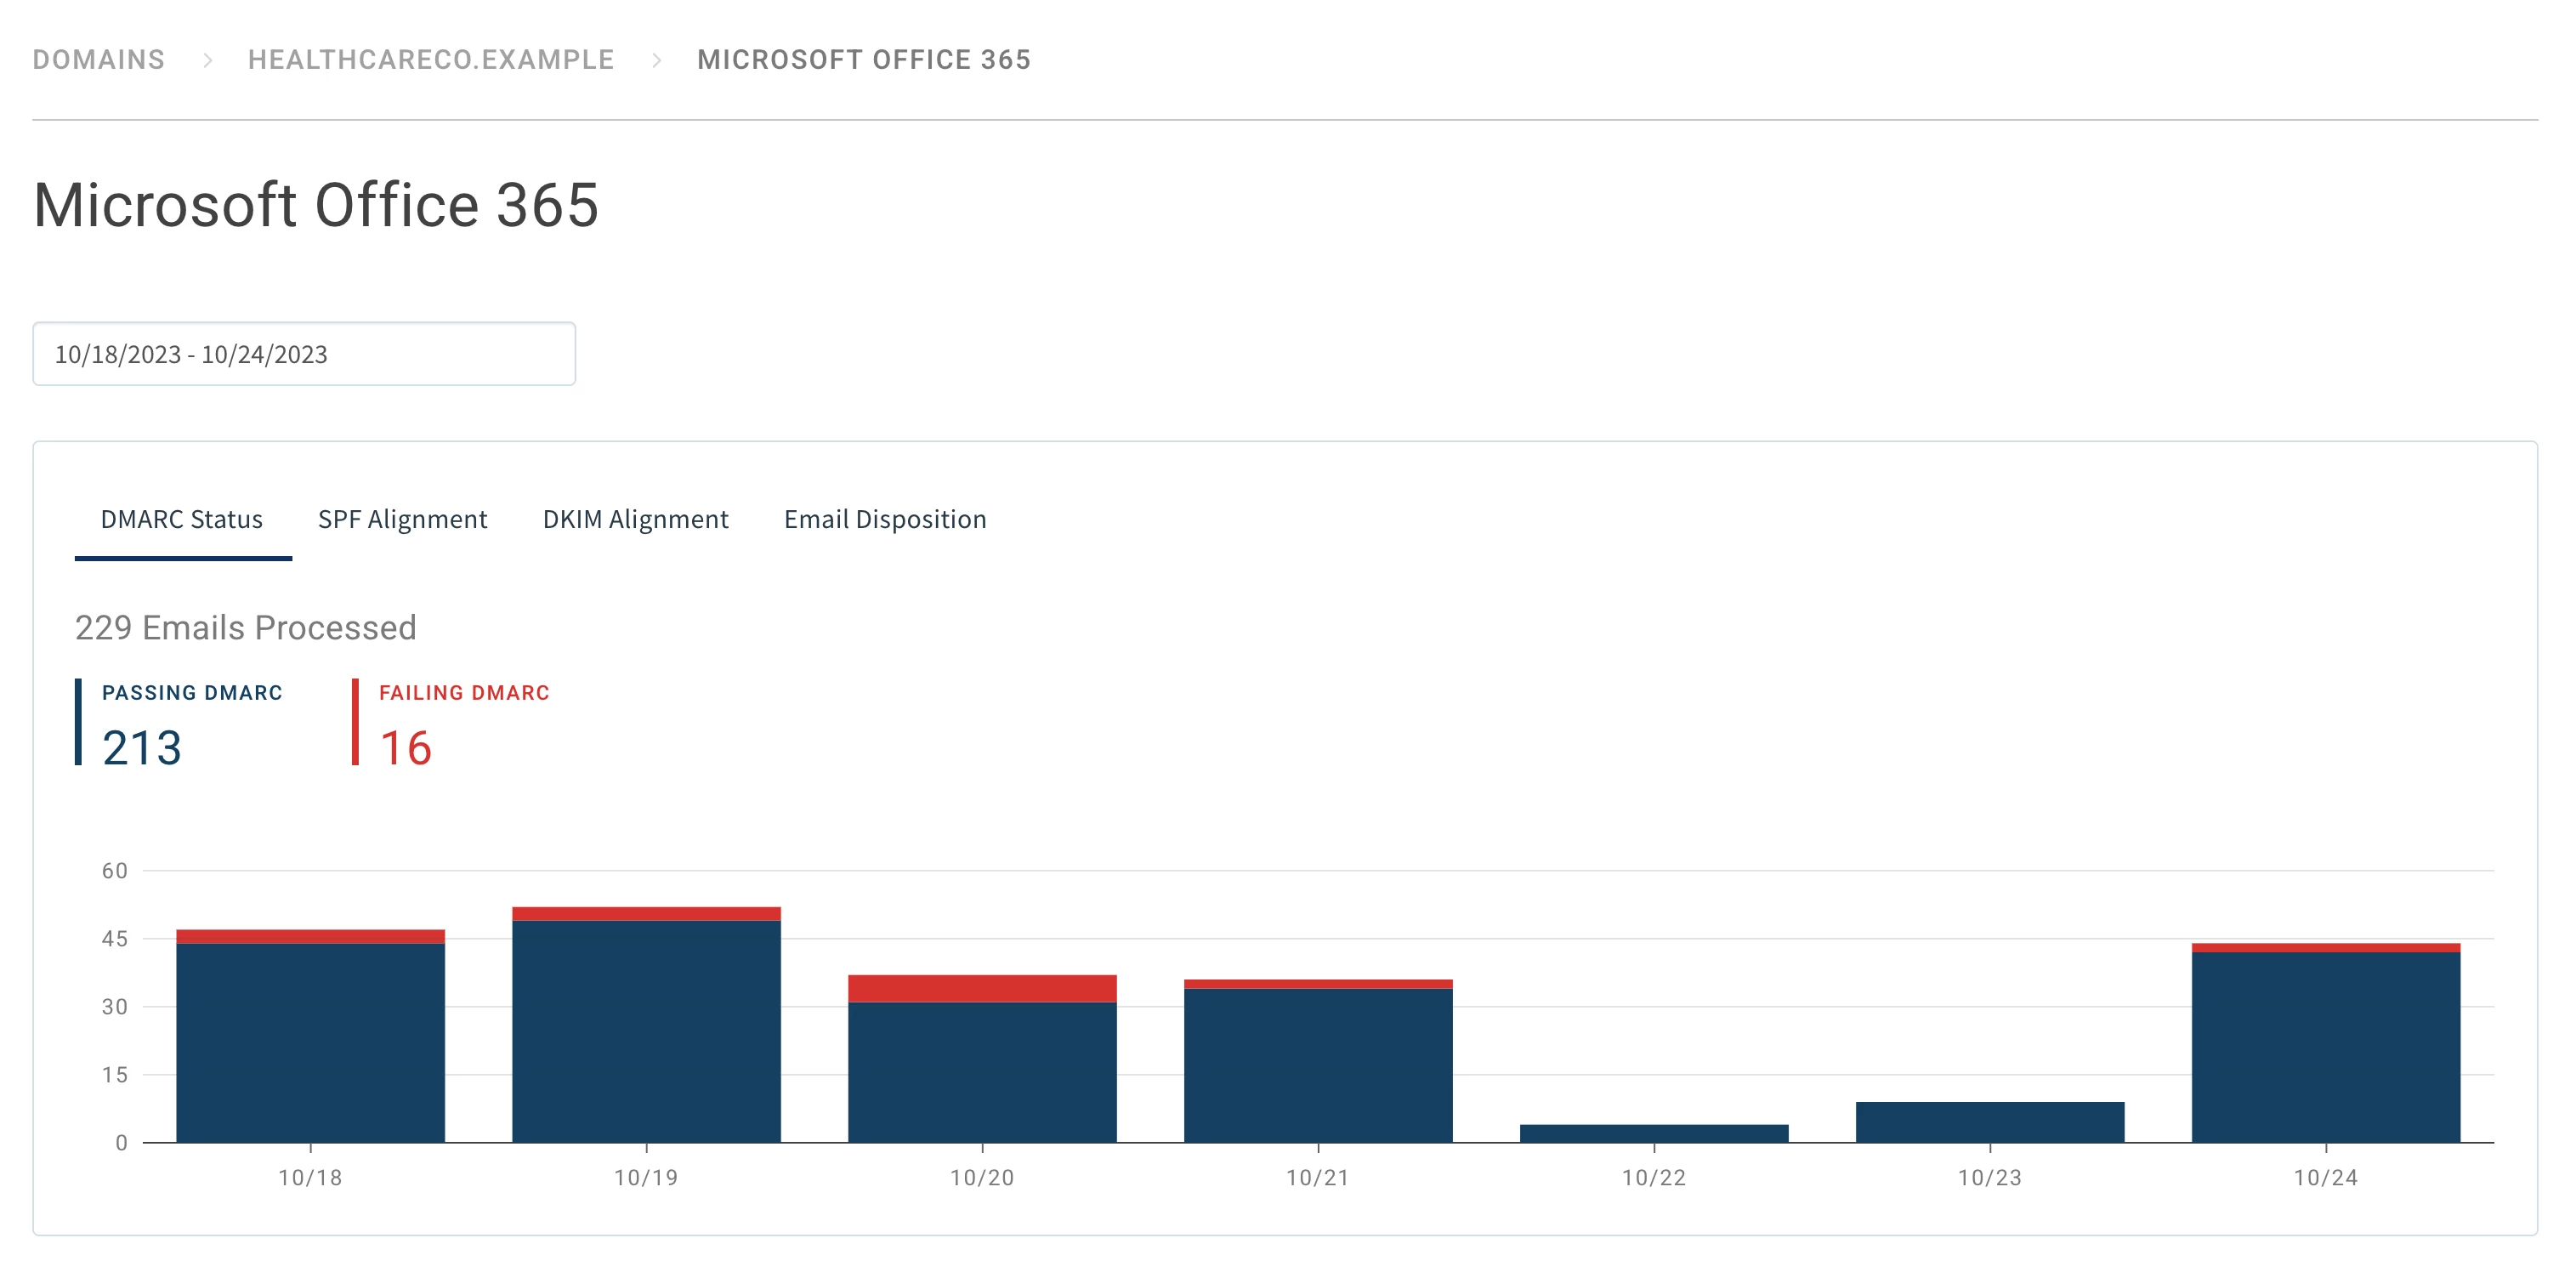The width and height of the screenshot is (2576, 1272).
Task: Click the first breadcrumb chevron separator
Action: pos(207,61)
